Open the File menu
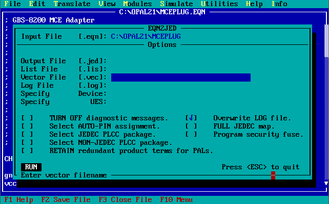This screenshot has height=204, width=329. point(12,4)
